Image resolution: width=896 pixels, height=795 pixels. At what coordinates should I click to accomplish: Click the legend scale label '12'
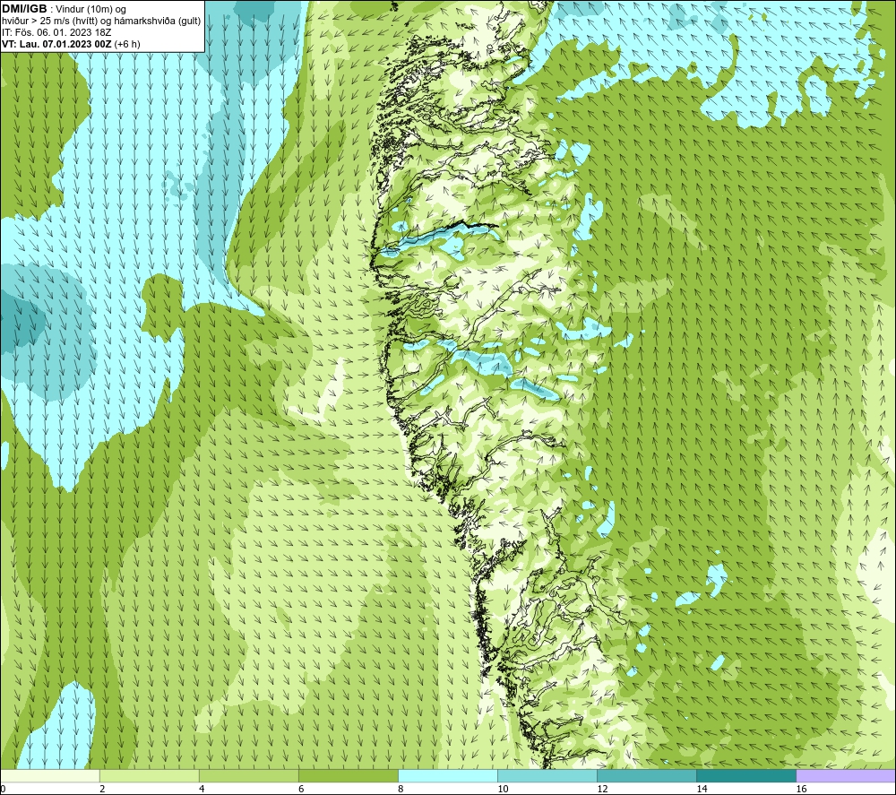[x=602, y=789]
